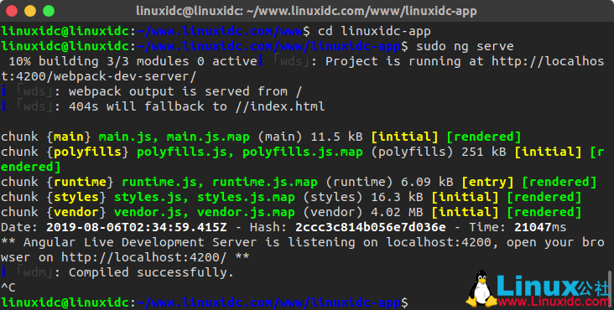This screenshot has height=310, width=614.
Task: Click the '4.02 MB' size value
Action: (397, 212)
